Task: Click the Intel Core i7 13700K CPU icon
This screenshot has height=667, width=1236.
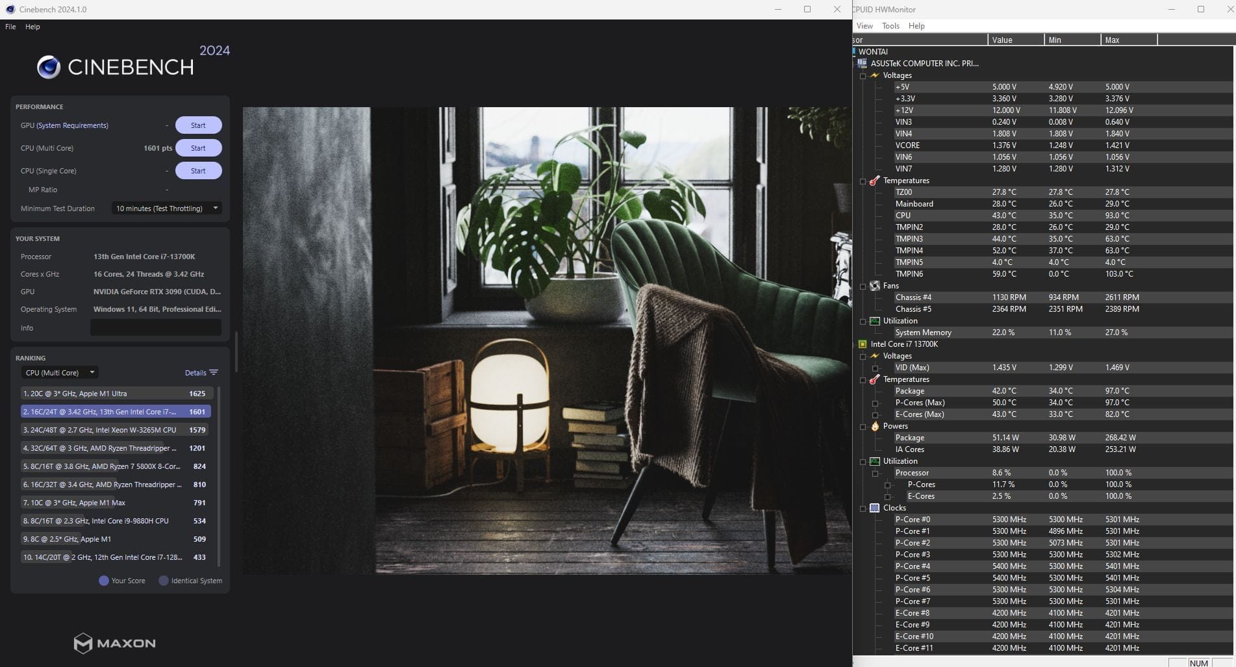Action: click(x=862, y=344)
